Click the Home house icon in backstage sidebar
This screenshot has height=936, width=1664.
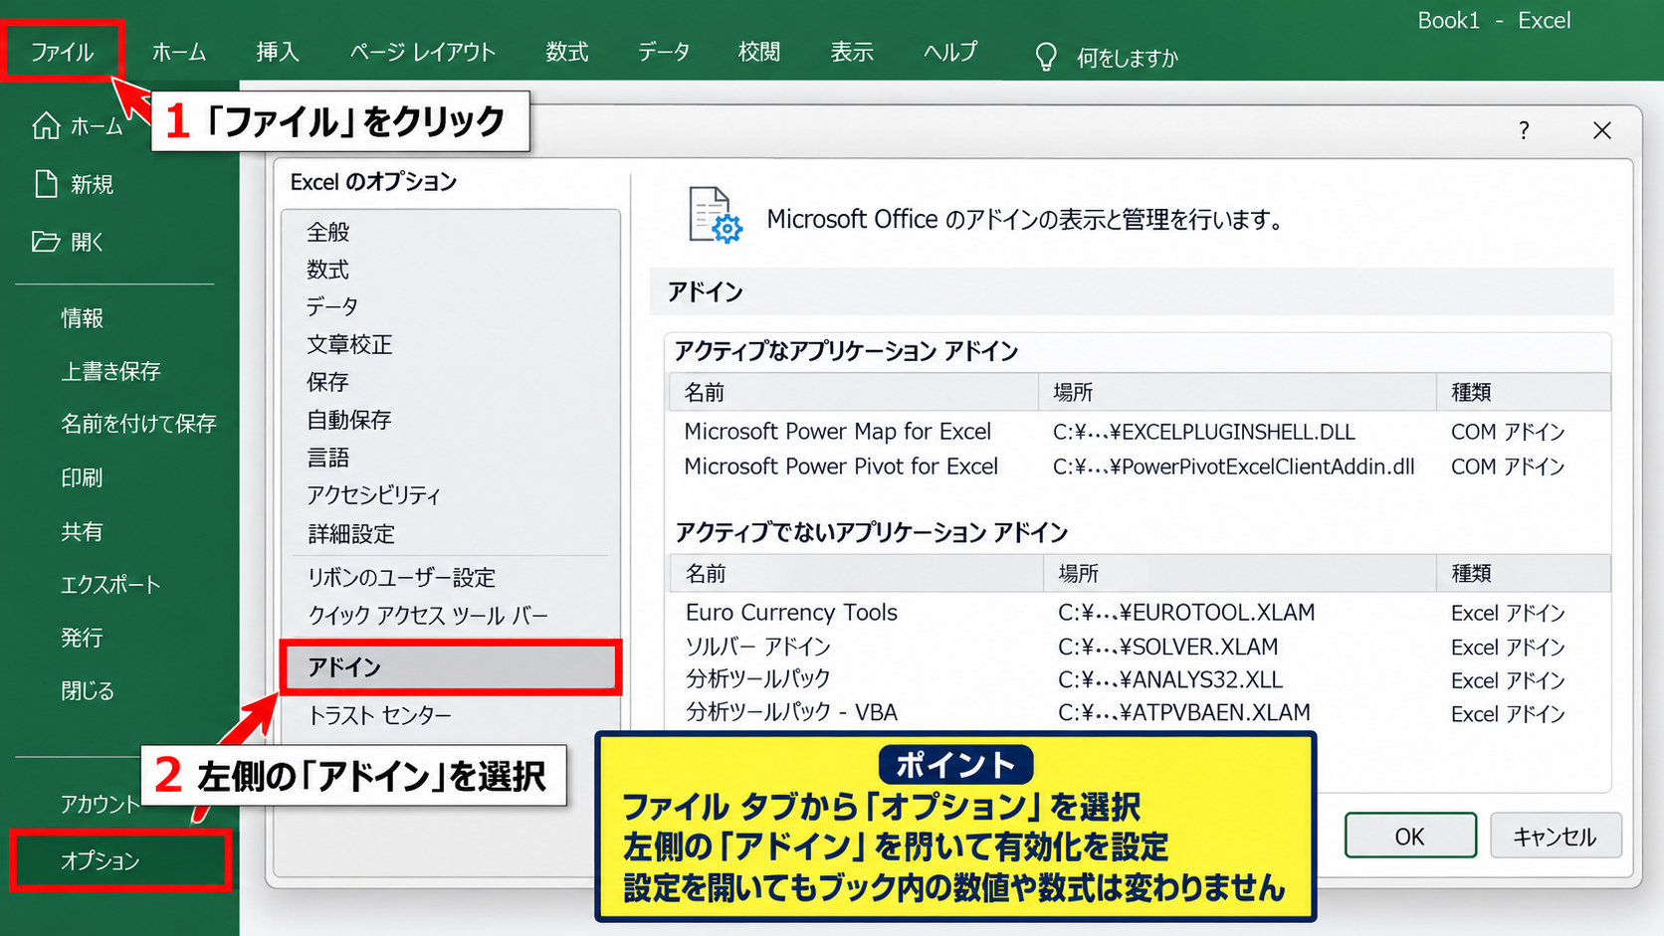point(46,126)
